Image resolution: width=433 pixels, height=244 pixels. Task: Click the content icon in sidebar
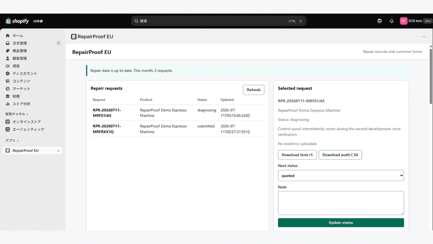[8, 81]
